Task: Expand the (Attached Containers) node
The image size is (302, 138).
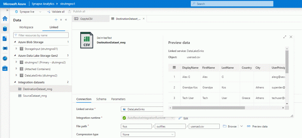Action: [x=17, y=69]
